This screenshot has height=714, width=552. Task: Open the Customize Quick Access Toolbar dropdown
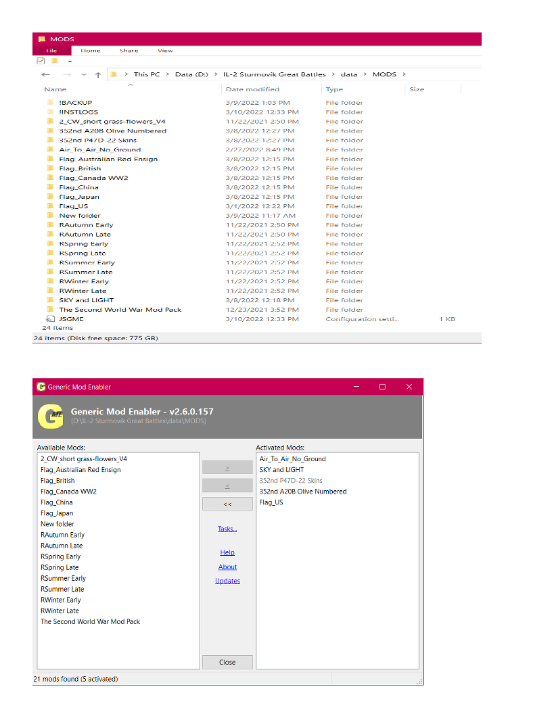(x=70, y=61)
